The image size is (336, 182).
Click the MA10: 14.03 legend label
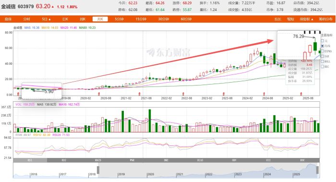50,28
